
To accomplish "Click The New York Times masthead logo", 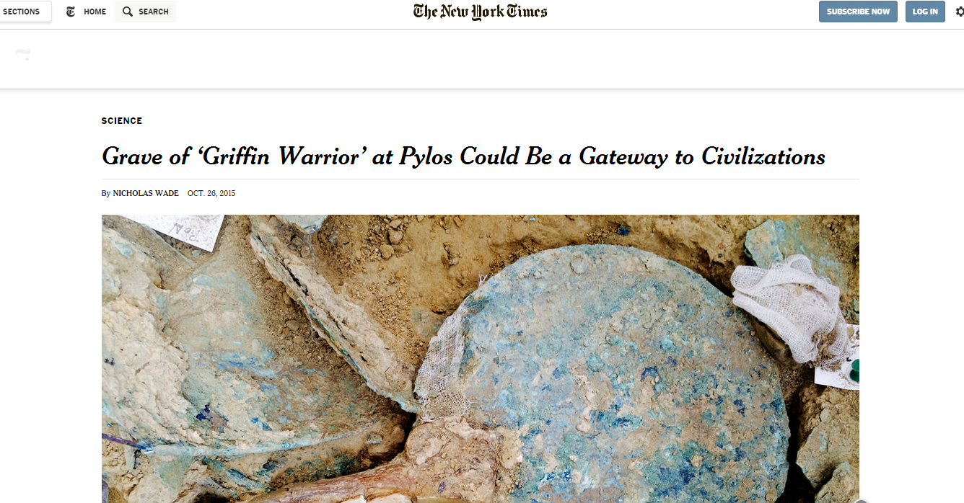I will point(481,12).
